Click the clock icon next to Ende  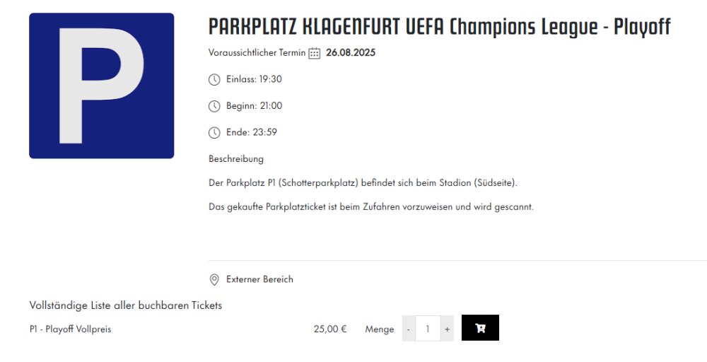point(215,132)
